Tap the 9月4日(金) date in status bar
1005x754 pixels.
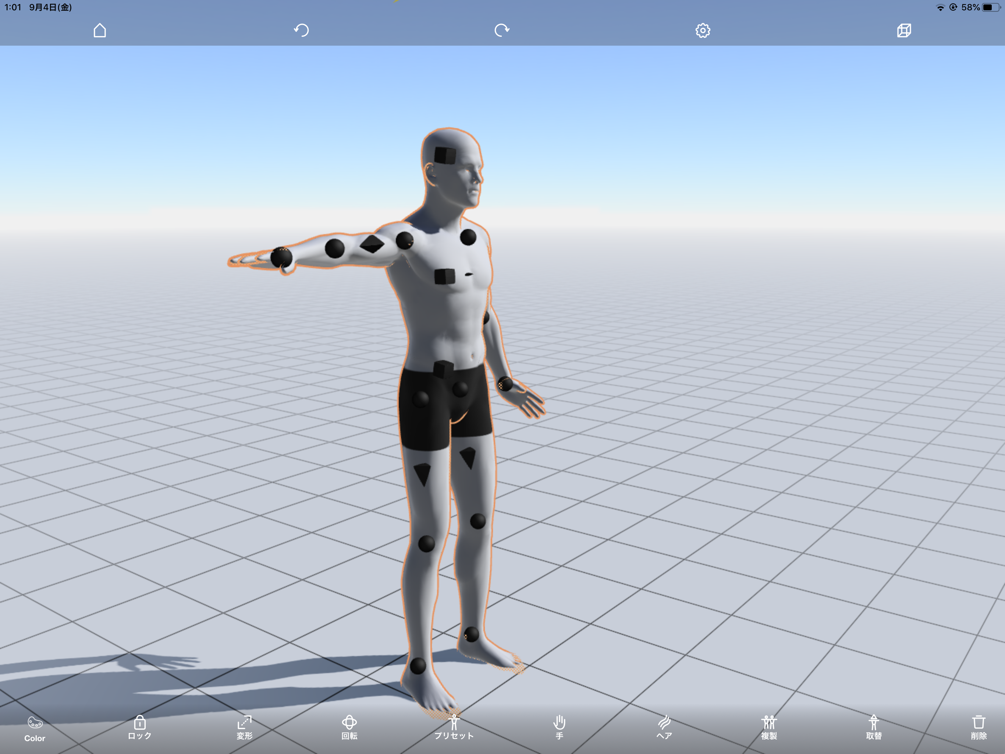(50, 7)
